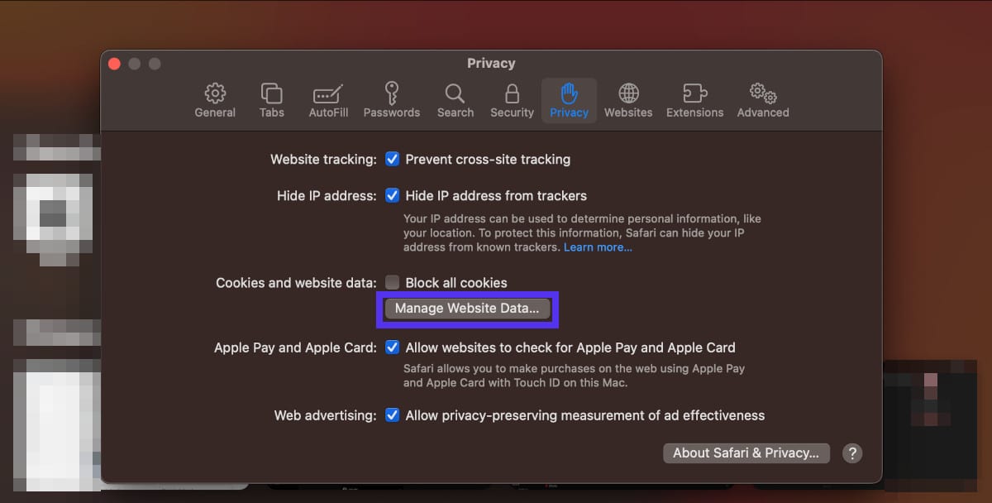Switch to Advanced settings gears icon
The width and height of the screenshot is (992, 503).
[x=762, y=93]
